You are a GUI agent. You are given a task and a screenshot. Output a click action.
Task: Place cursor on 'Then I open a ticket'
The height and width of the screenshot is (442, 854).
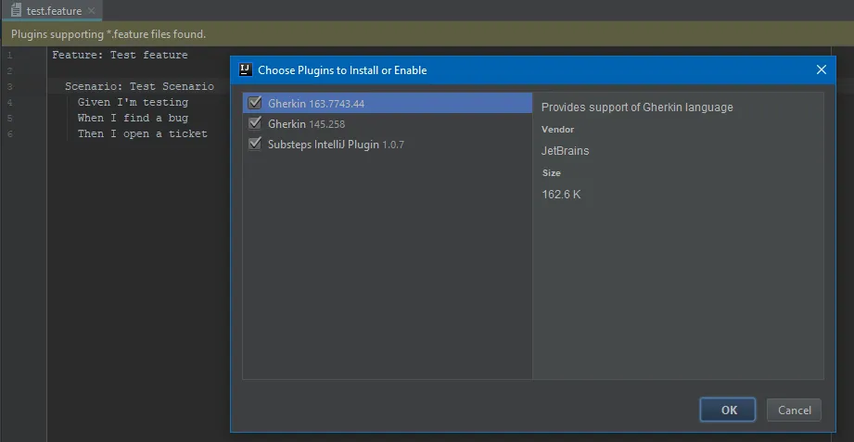[x=143, y=133]
